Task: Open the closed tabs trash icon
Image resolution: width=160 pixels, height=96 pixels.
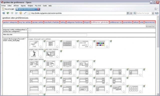Action: click(155, 9)
